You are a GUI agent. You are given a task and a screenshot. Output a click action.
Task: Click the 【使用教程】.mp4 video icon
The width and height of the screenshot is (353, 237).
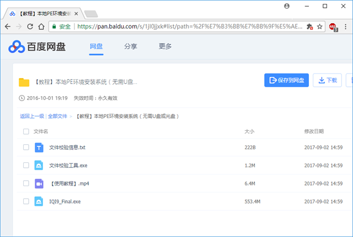click(x=39, y=183)
